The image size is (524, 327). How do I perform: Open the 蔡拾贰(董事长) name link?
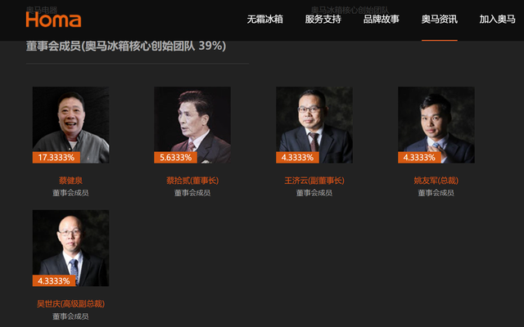[192, 181]
